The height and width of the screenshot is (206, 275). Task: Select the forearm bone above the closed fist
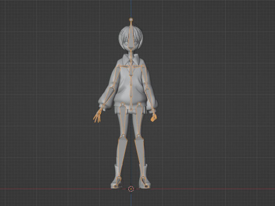[x=150, y=99]
